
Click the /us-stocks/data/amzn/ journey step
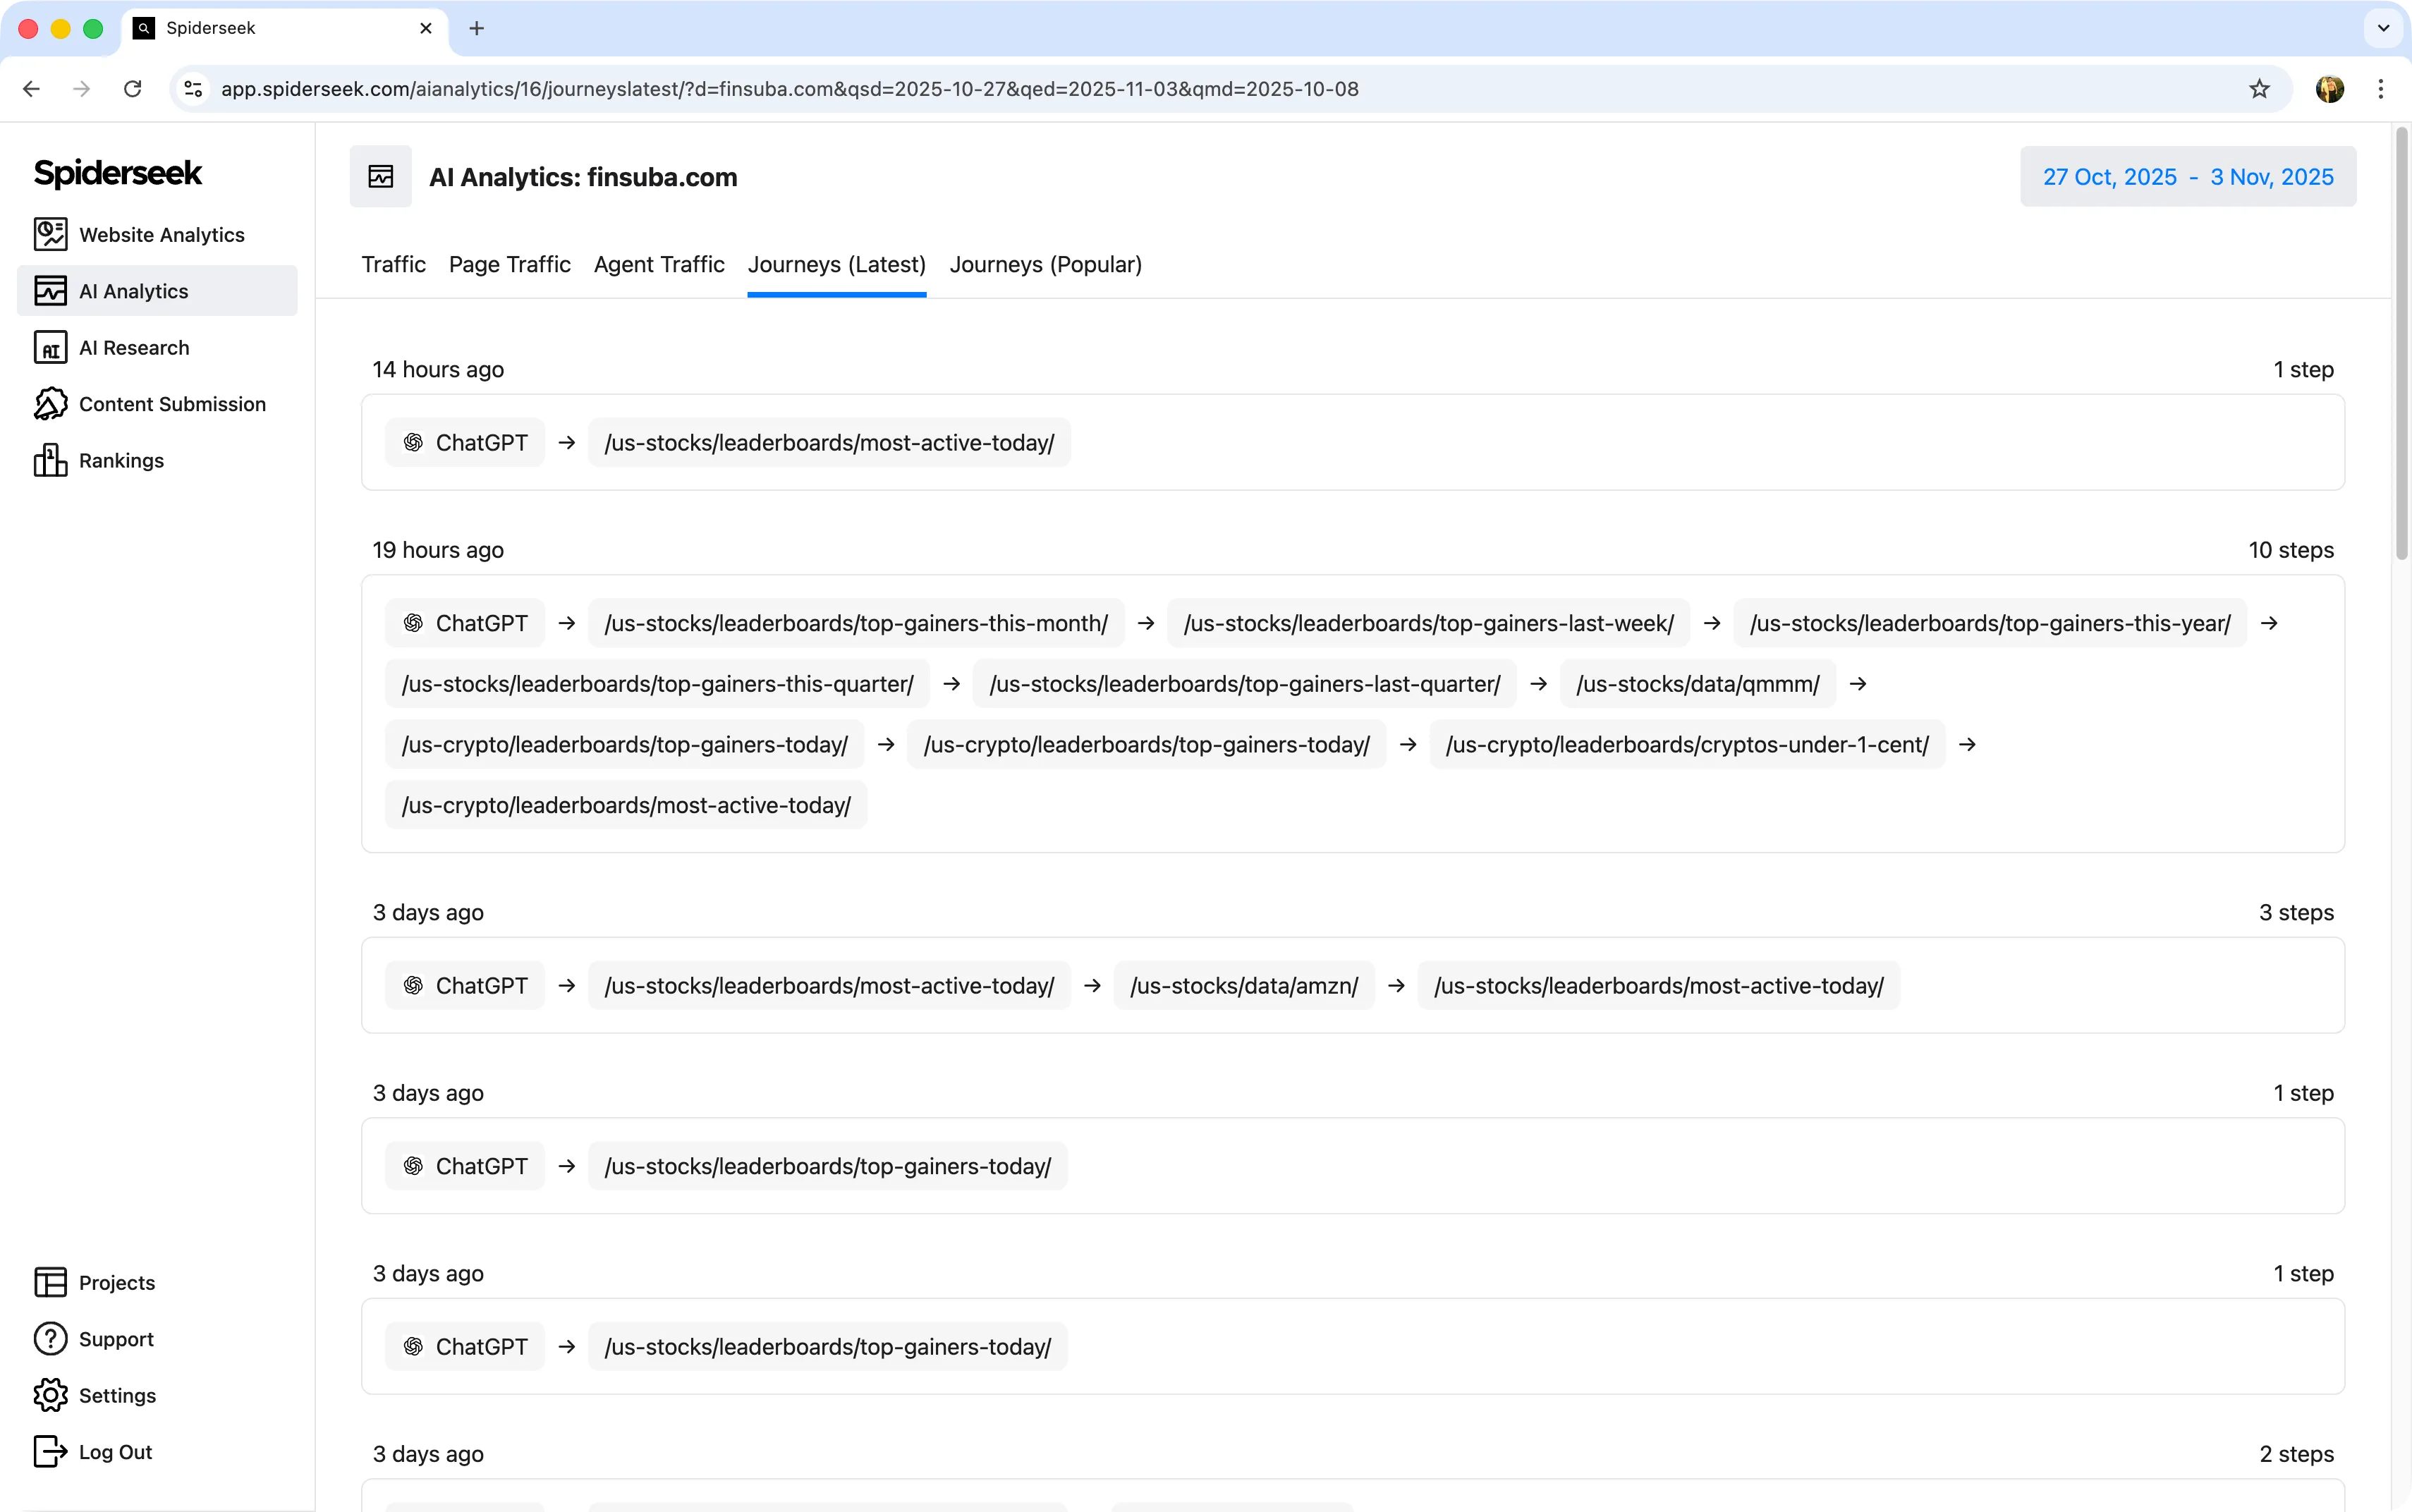1243,986
